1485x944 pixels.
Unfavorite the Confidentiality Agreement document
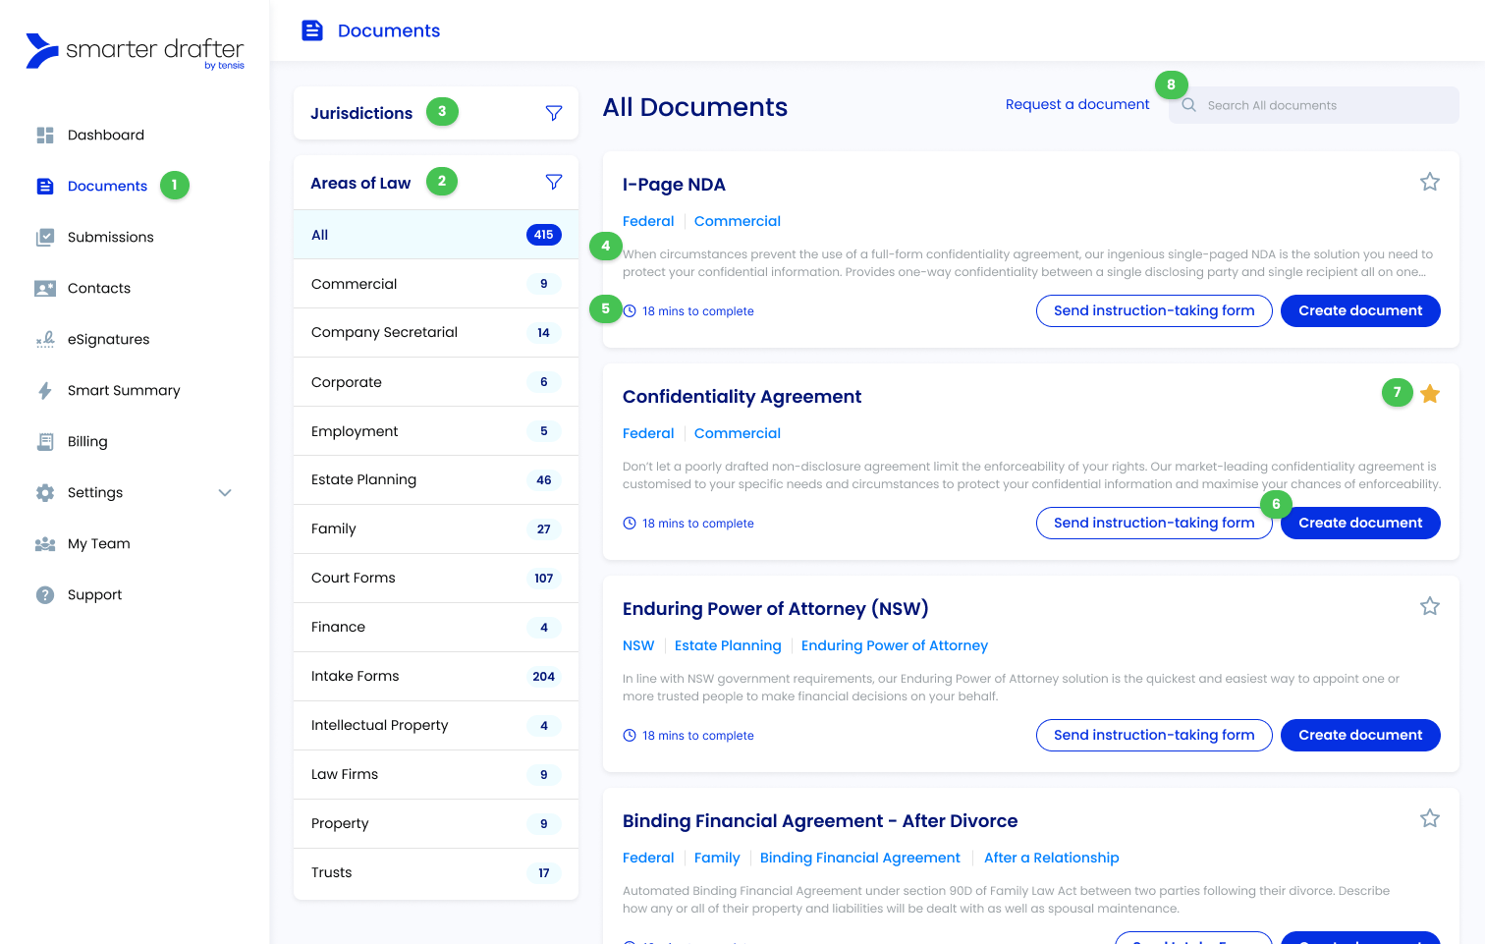[1430, 393]
